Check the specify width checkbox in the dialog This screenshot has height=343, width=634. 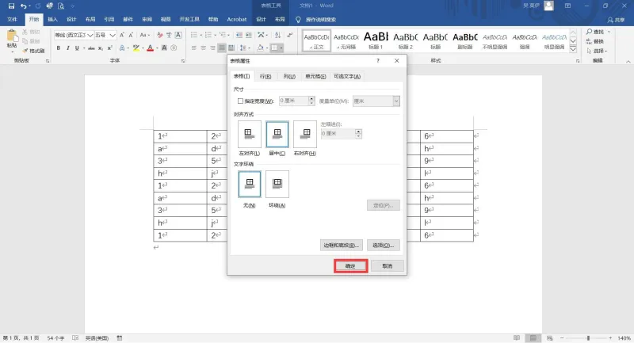[x=241, y=101]
